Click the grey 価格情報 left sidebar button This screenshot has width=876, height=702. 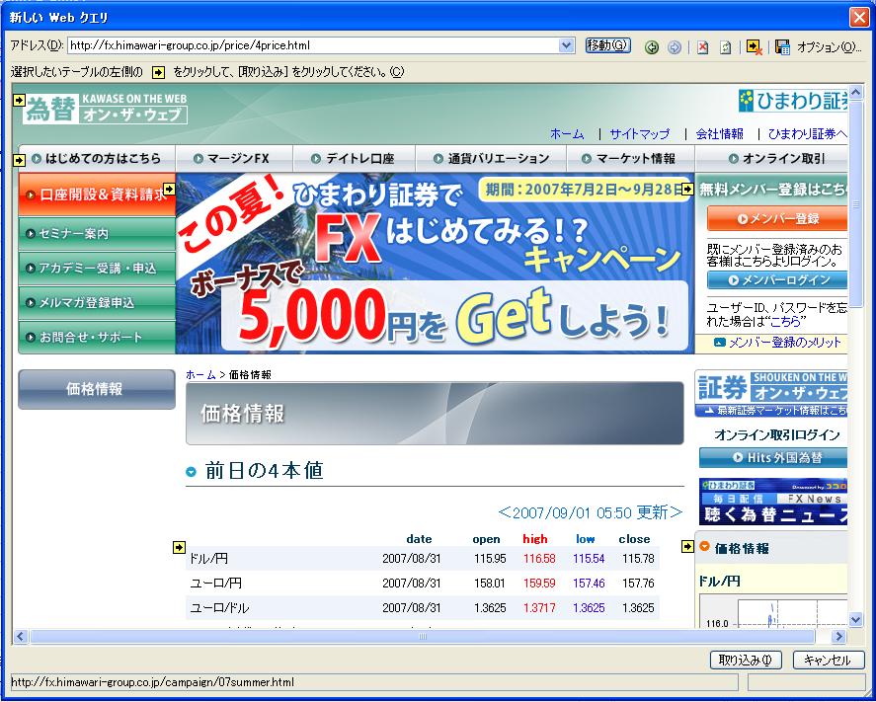[97, 389]
